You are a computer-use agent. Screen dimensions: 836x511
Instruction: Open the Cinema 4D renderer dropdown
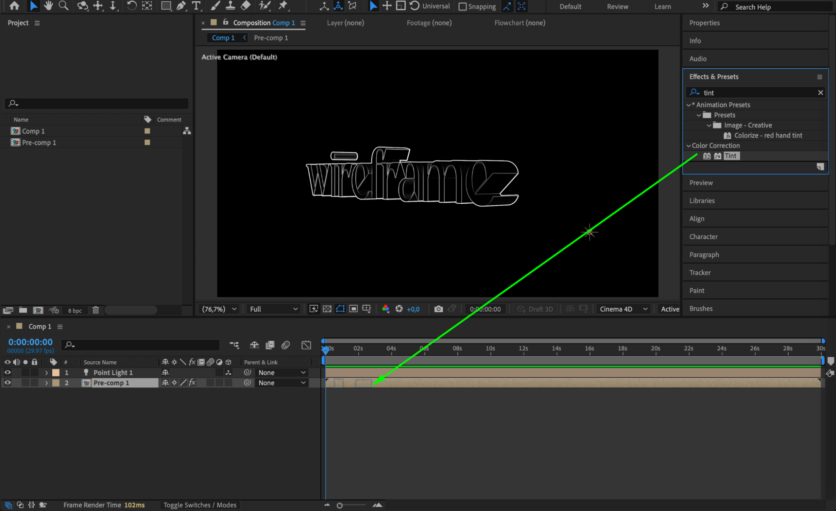pos(623,309)
